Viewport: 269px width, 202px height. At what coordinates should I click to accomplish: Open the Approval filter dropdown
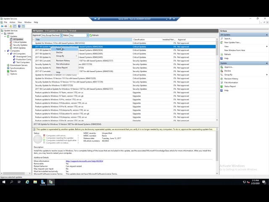(x=61, y=35)
